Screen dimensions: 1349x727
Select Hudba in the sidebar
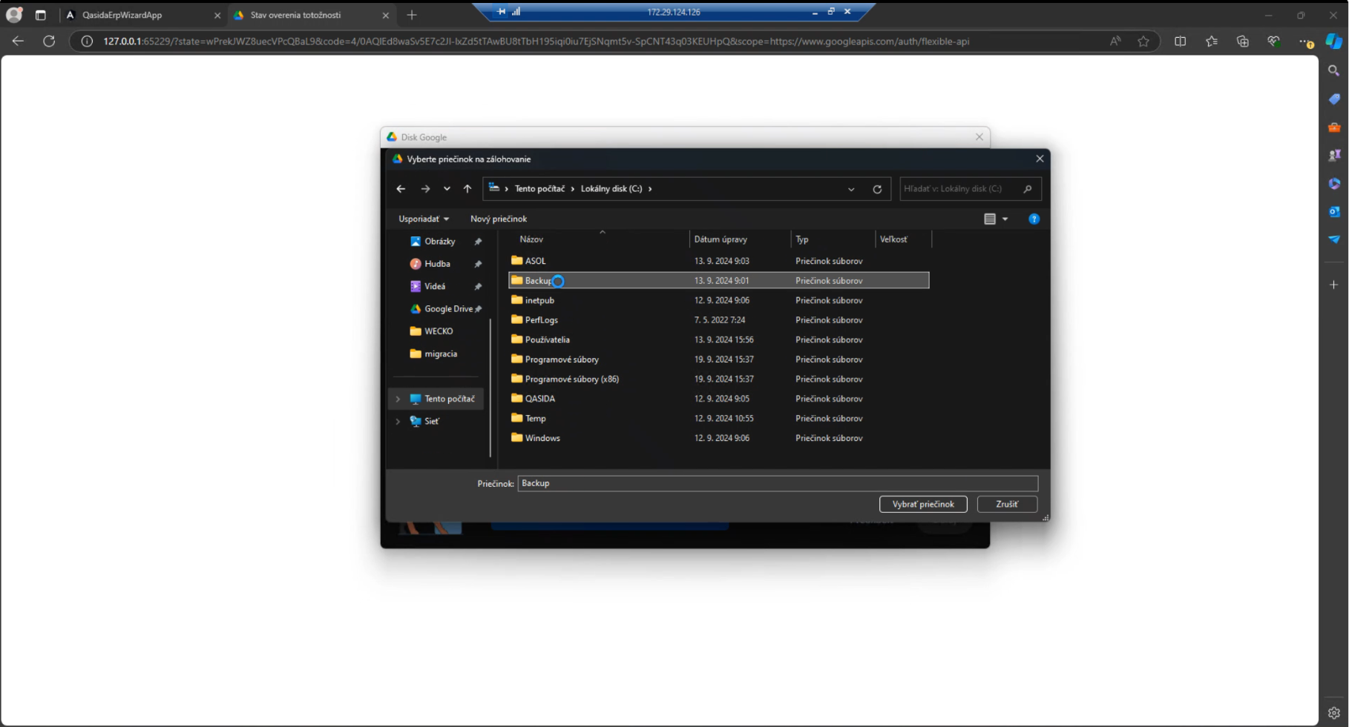point(438,264)
